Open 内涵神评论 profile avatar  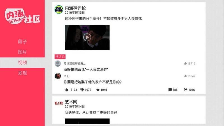pos(59,10)
